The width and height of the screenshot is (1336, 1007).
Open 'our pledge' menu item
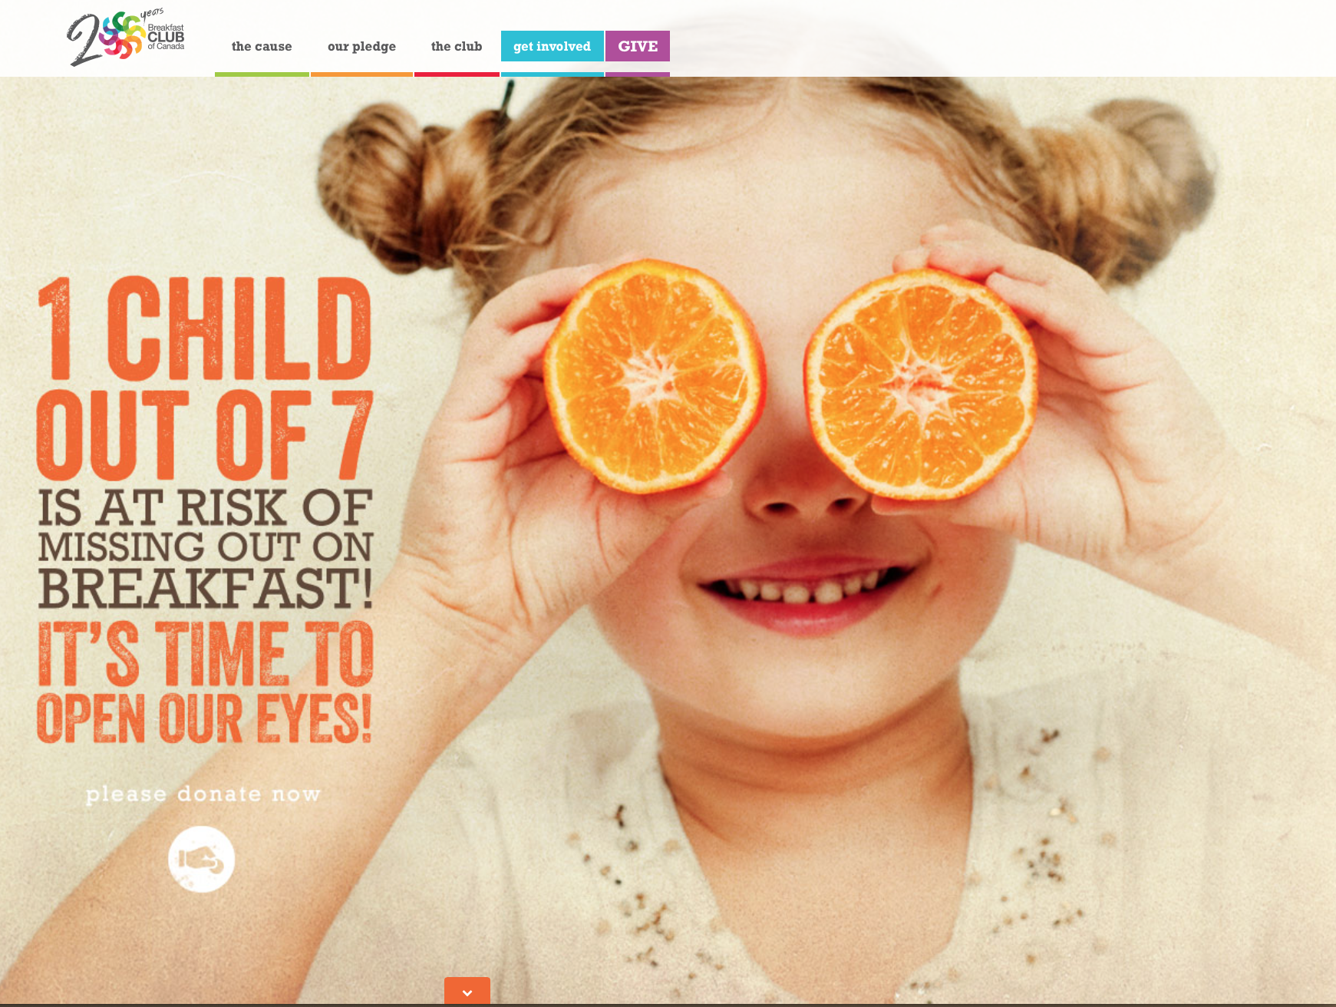361,46
